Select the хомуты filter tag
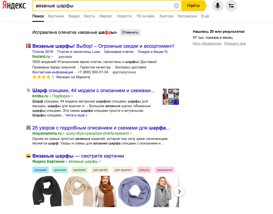This screenshot has height=214, width=273. click(x=144, y=170)
